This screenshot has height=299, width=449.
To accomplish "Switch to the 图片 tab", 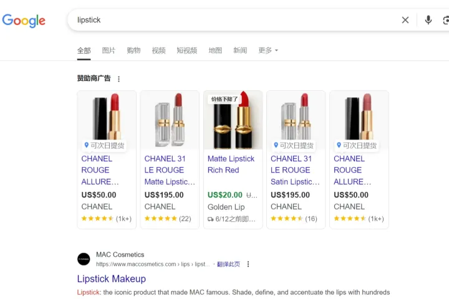I will pos(109,50).
